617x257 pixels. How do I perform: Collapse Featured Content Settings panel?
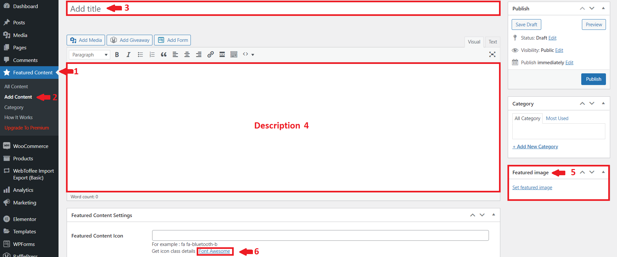tap(493, 215)
